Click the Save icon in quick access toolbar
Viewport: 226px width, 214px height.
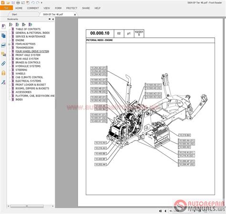point(13,2)
